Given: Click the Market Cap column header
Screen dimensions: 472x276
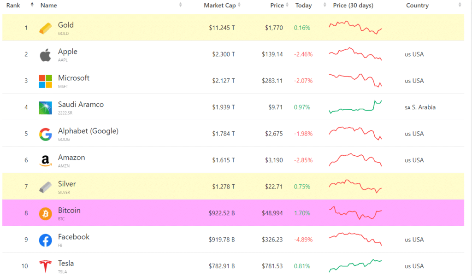Looking at the screenshot, I should coord(220,6).
